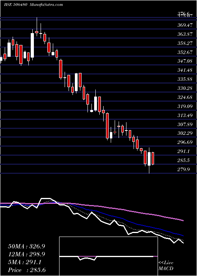Click the pink 50MA line's right end
197x276 pixels.
pos(183,220)
